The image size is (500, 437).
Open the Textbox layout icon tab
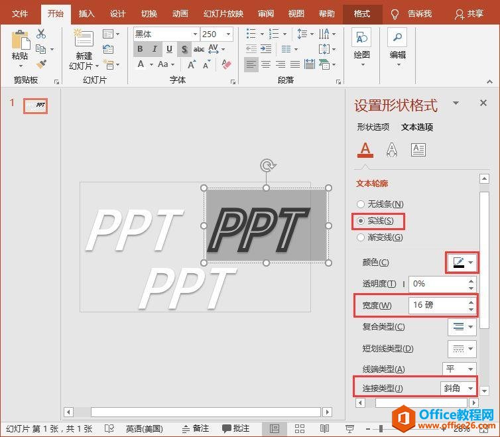point(418,150)
